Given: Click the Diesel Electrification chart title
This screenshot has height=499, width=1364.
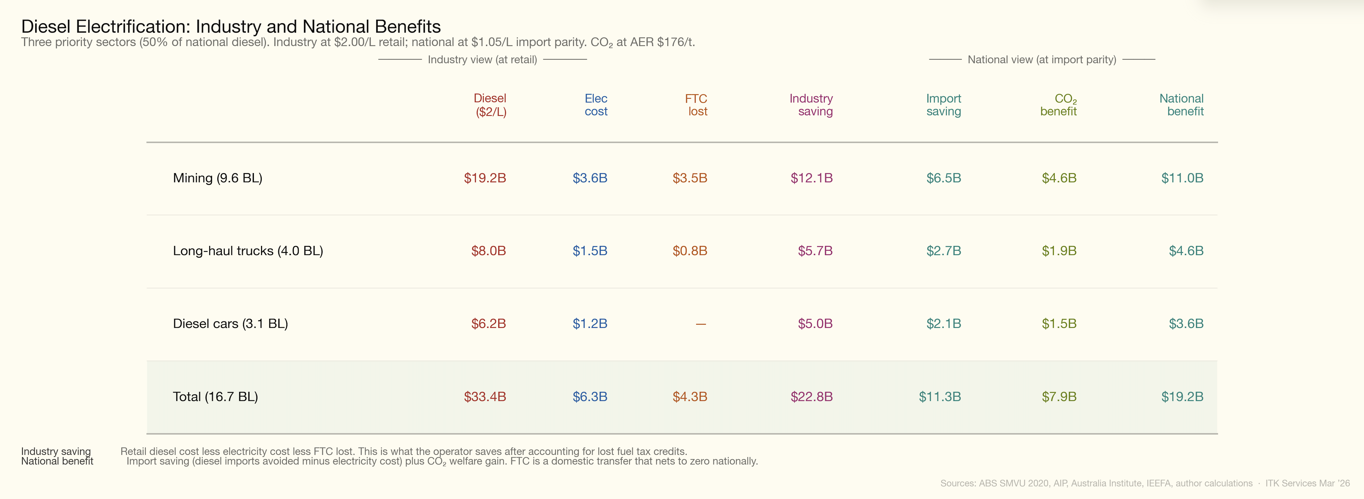Looking at the screenshot, I should 231,27.
